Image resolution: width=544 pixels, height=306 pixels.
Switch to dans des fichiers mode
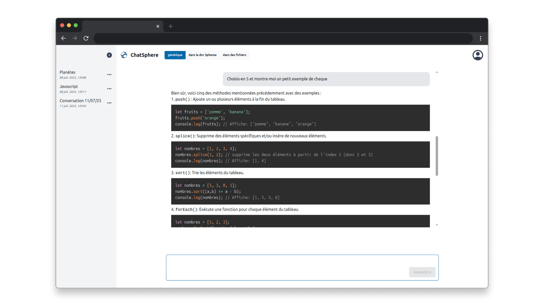point(234,55)
